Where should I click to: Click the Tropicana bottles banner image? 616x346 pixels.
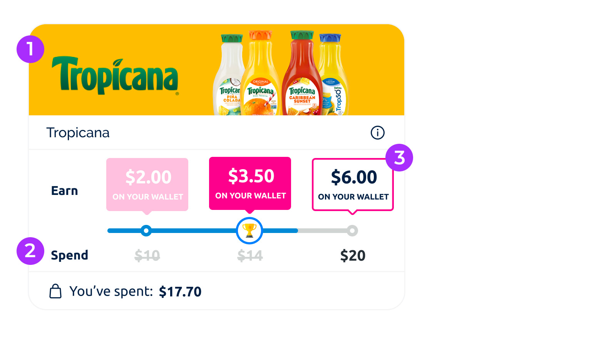(281, 73)
